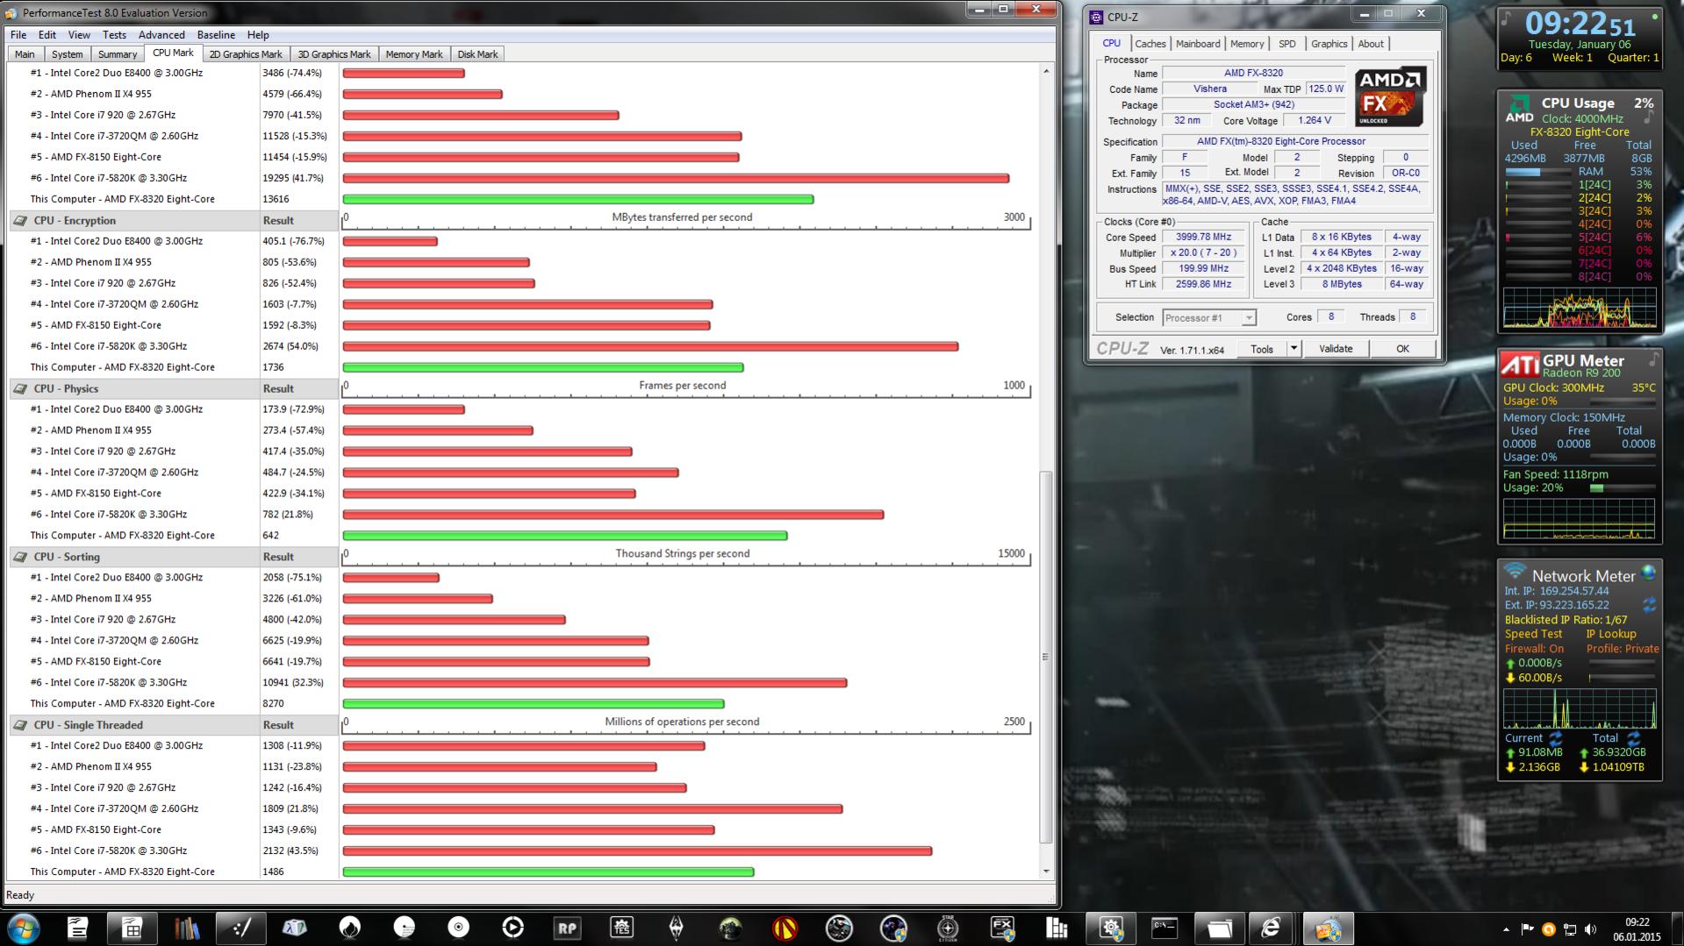Reset the Total traffic counter in Network Meter
The image size is (1684, 946).
[x=1633, y=738]
